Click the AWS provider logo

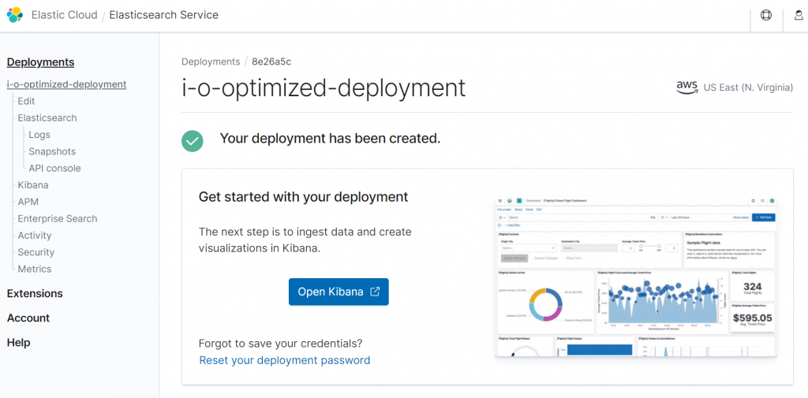pyautogui.click(x=687, y=87)
